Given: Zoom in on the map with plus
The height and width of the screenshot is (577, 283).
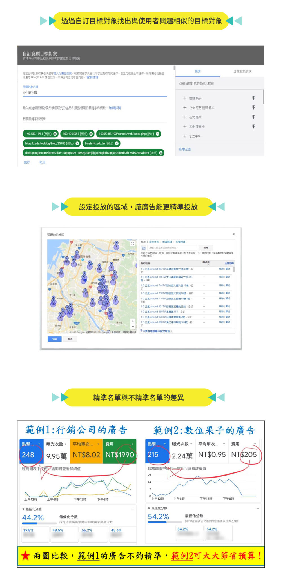Looking at the screenshot, I should [x=133, y=321].
